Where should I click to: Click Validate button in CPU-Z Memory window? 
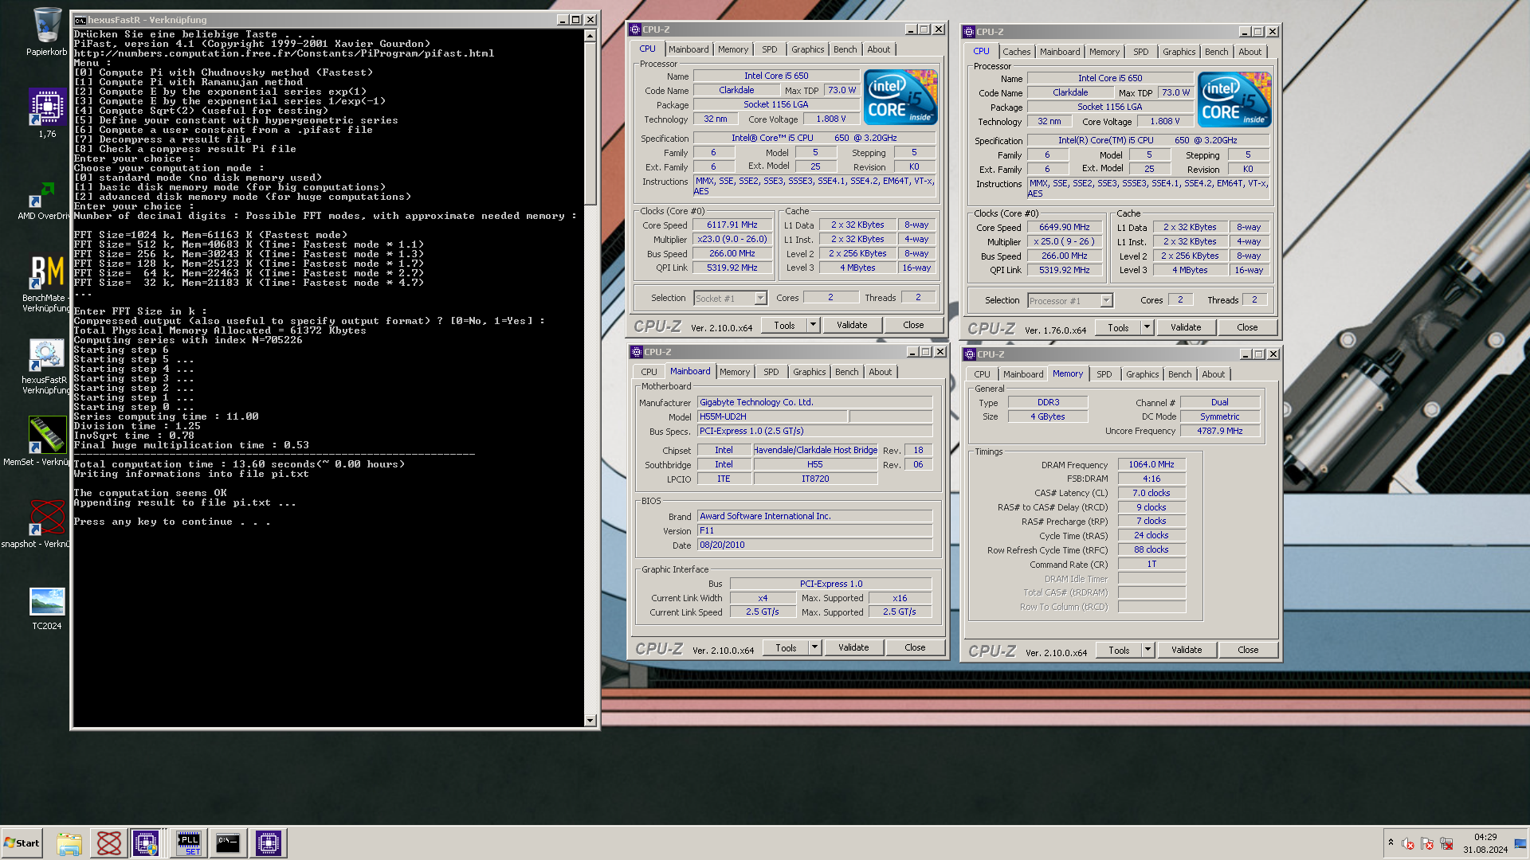[1186, 650]
